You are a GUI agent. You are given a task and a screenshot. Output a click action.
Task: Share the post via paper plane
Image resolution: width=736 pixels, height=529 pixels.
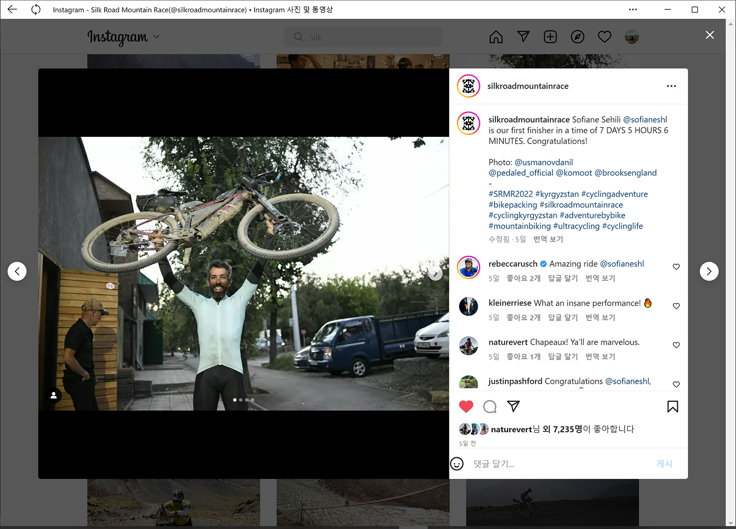513,406
